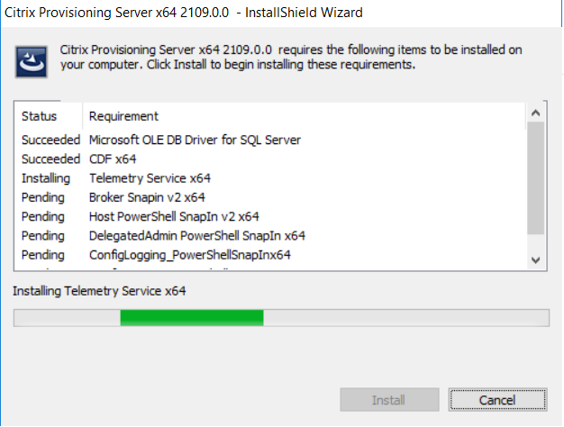Select Host PowerShell SnapIn v2 x64 row
This screenshot has width=564, height=427.
269,216
